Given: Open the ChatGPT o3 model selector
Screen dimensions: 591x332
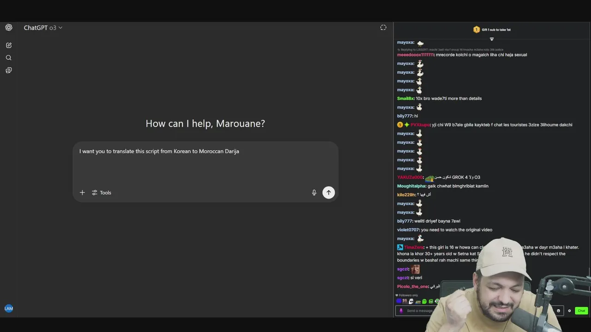Looking at the screenshot, I should point(43,28).
